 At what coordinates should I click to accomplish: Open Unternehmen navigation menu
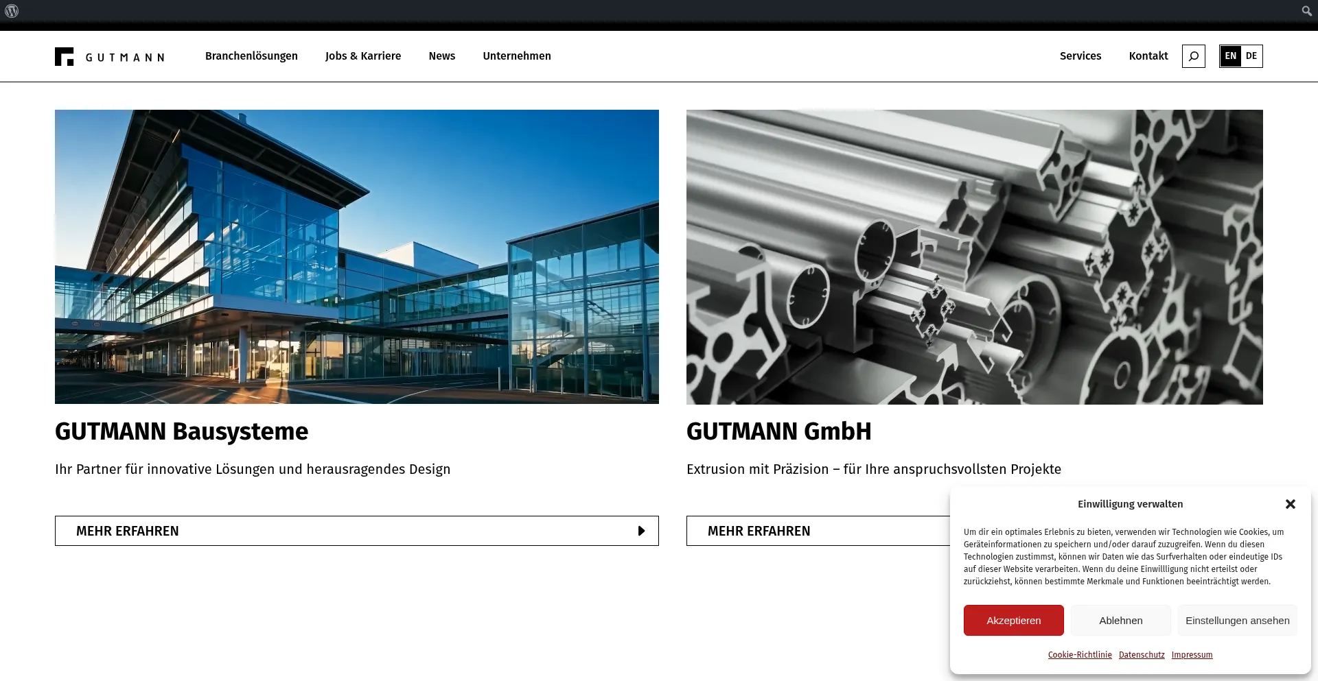[x=516, y=56]
